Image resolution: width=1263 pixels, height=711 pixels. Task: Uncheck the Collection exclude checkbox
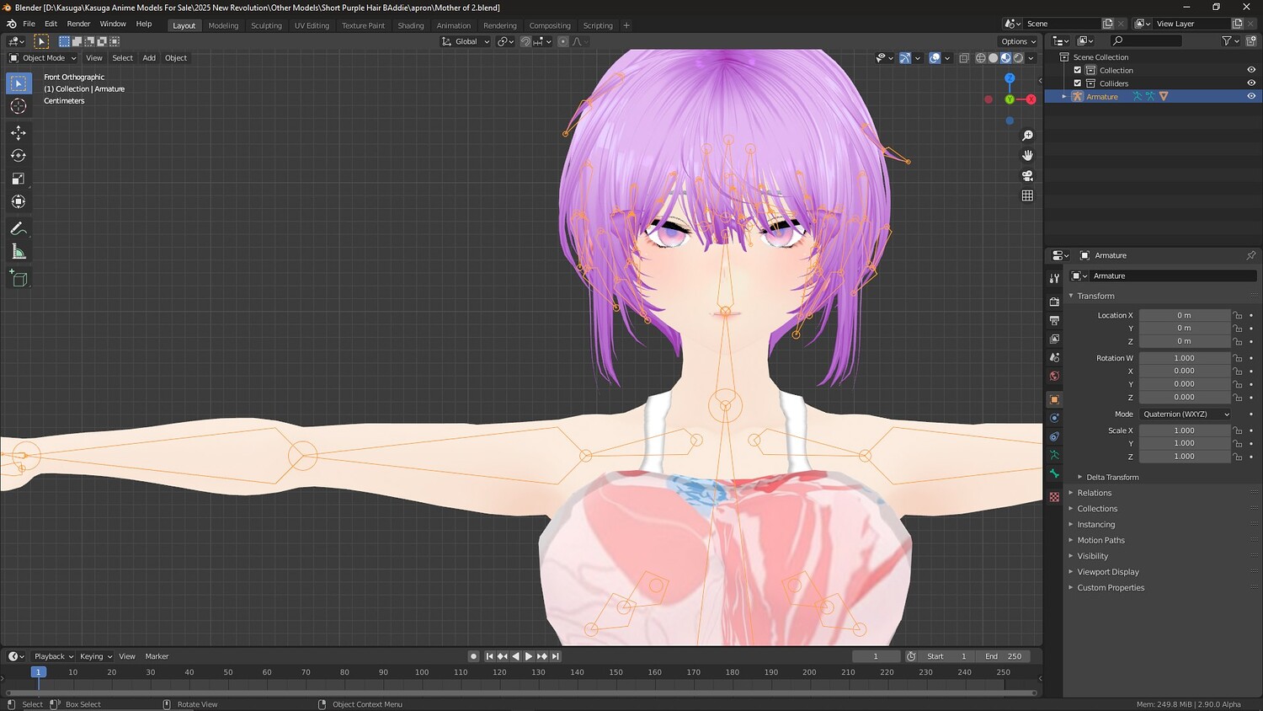tap(1078, 71)
